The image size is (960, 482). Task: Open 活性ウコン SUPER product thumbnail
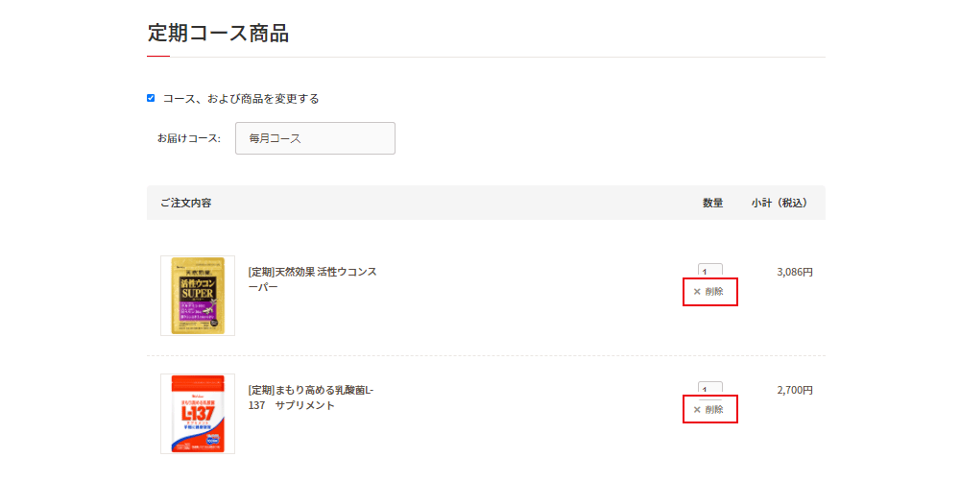198,296
